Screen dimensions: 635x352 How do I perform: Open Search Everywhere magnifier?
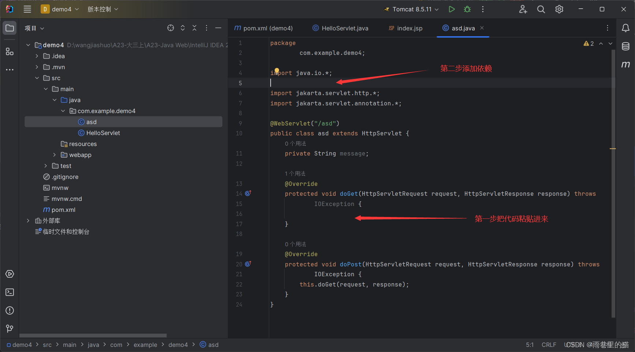[541, 9]
